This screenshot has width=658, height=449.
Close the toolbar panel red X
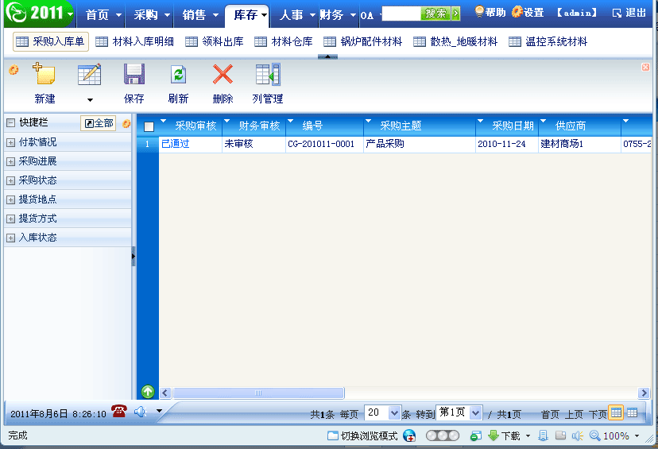645,67
